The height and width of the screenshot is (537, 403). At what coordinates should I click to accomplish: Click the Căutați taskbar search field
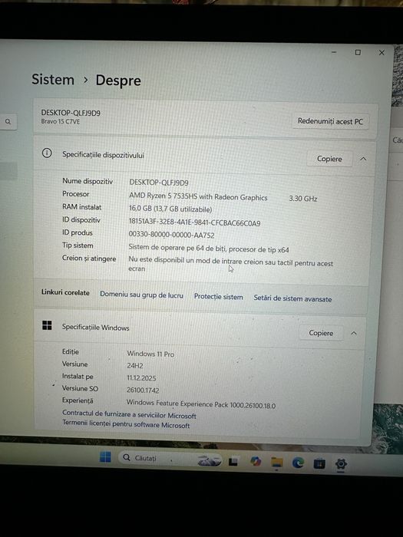click(x=170, y=459)
